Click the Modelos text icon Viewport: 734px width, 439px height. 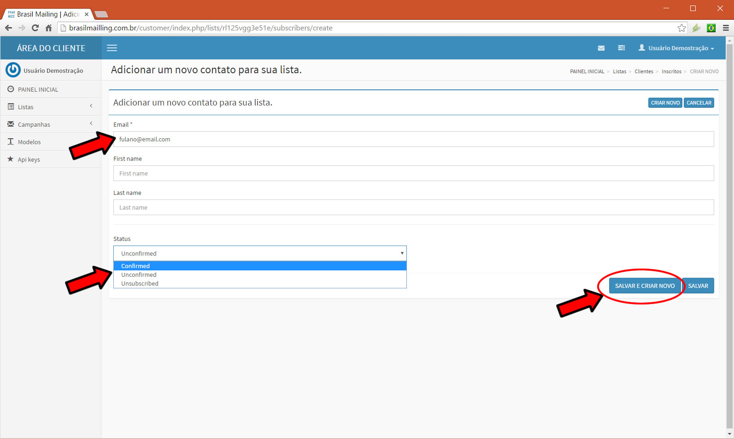point(11,141)
